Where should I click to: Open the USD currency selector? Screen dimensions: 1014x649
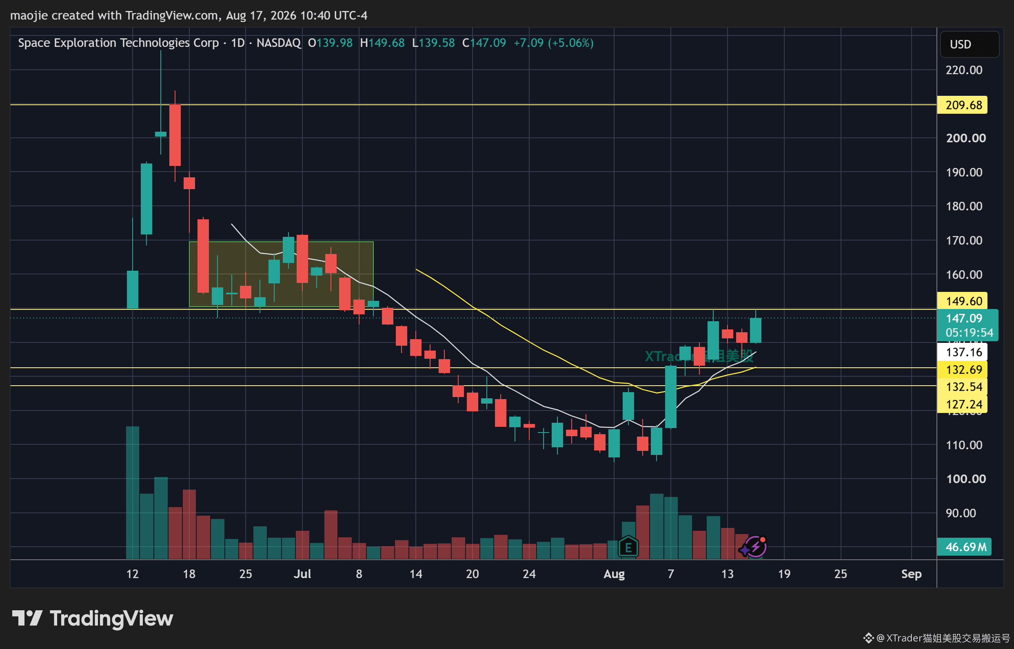[969, 44]
